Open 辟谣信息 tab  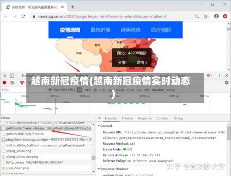point(131,30)
